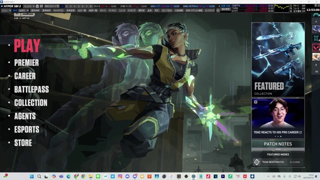
Task: Show hidden system tray icons
Action: 268,176
